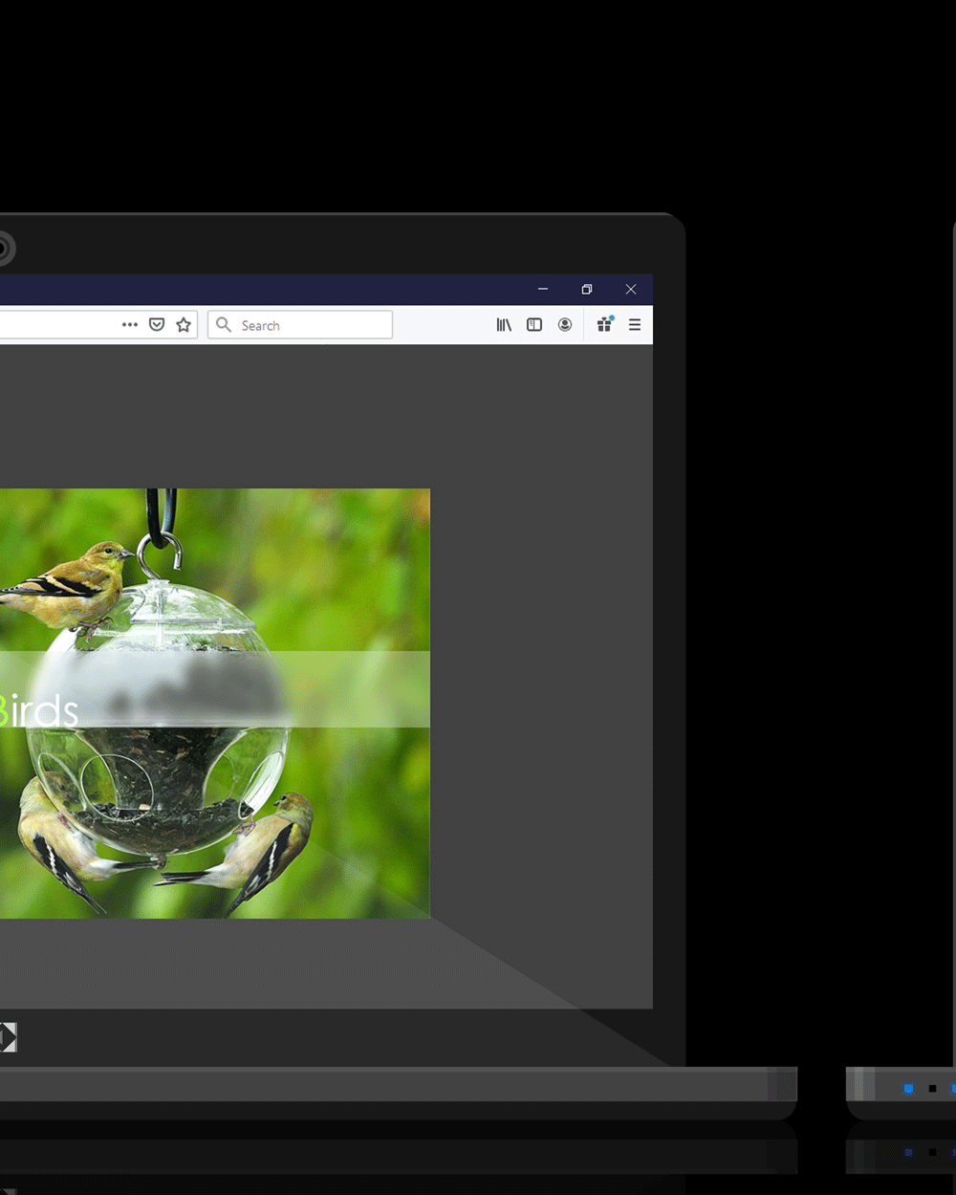
Task: Click the magnifier icon in the search box
Action: [224, 325]
